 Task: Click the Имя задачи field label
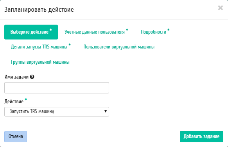(x=16, y=77)
